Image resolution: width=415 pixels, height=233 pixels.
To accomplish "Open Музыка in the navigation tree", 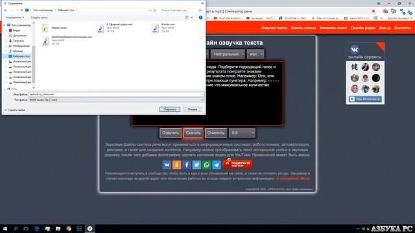I will 16,51.
